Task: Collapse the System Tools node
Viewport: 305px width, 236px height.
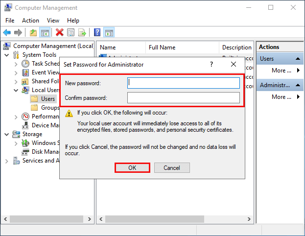Action: 7,55
